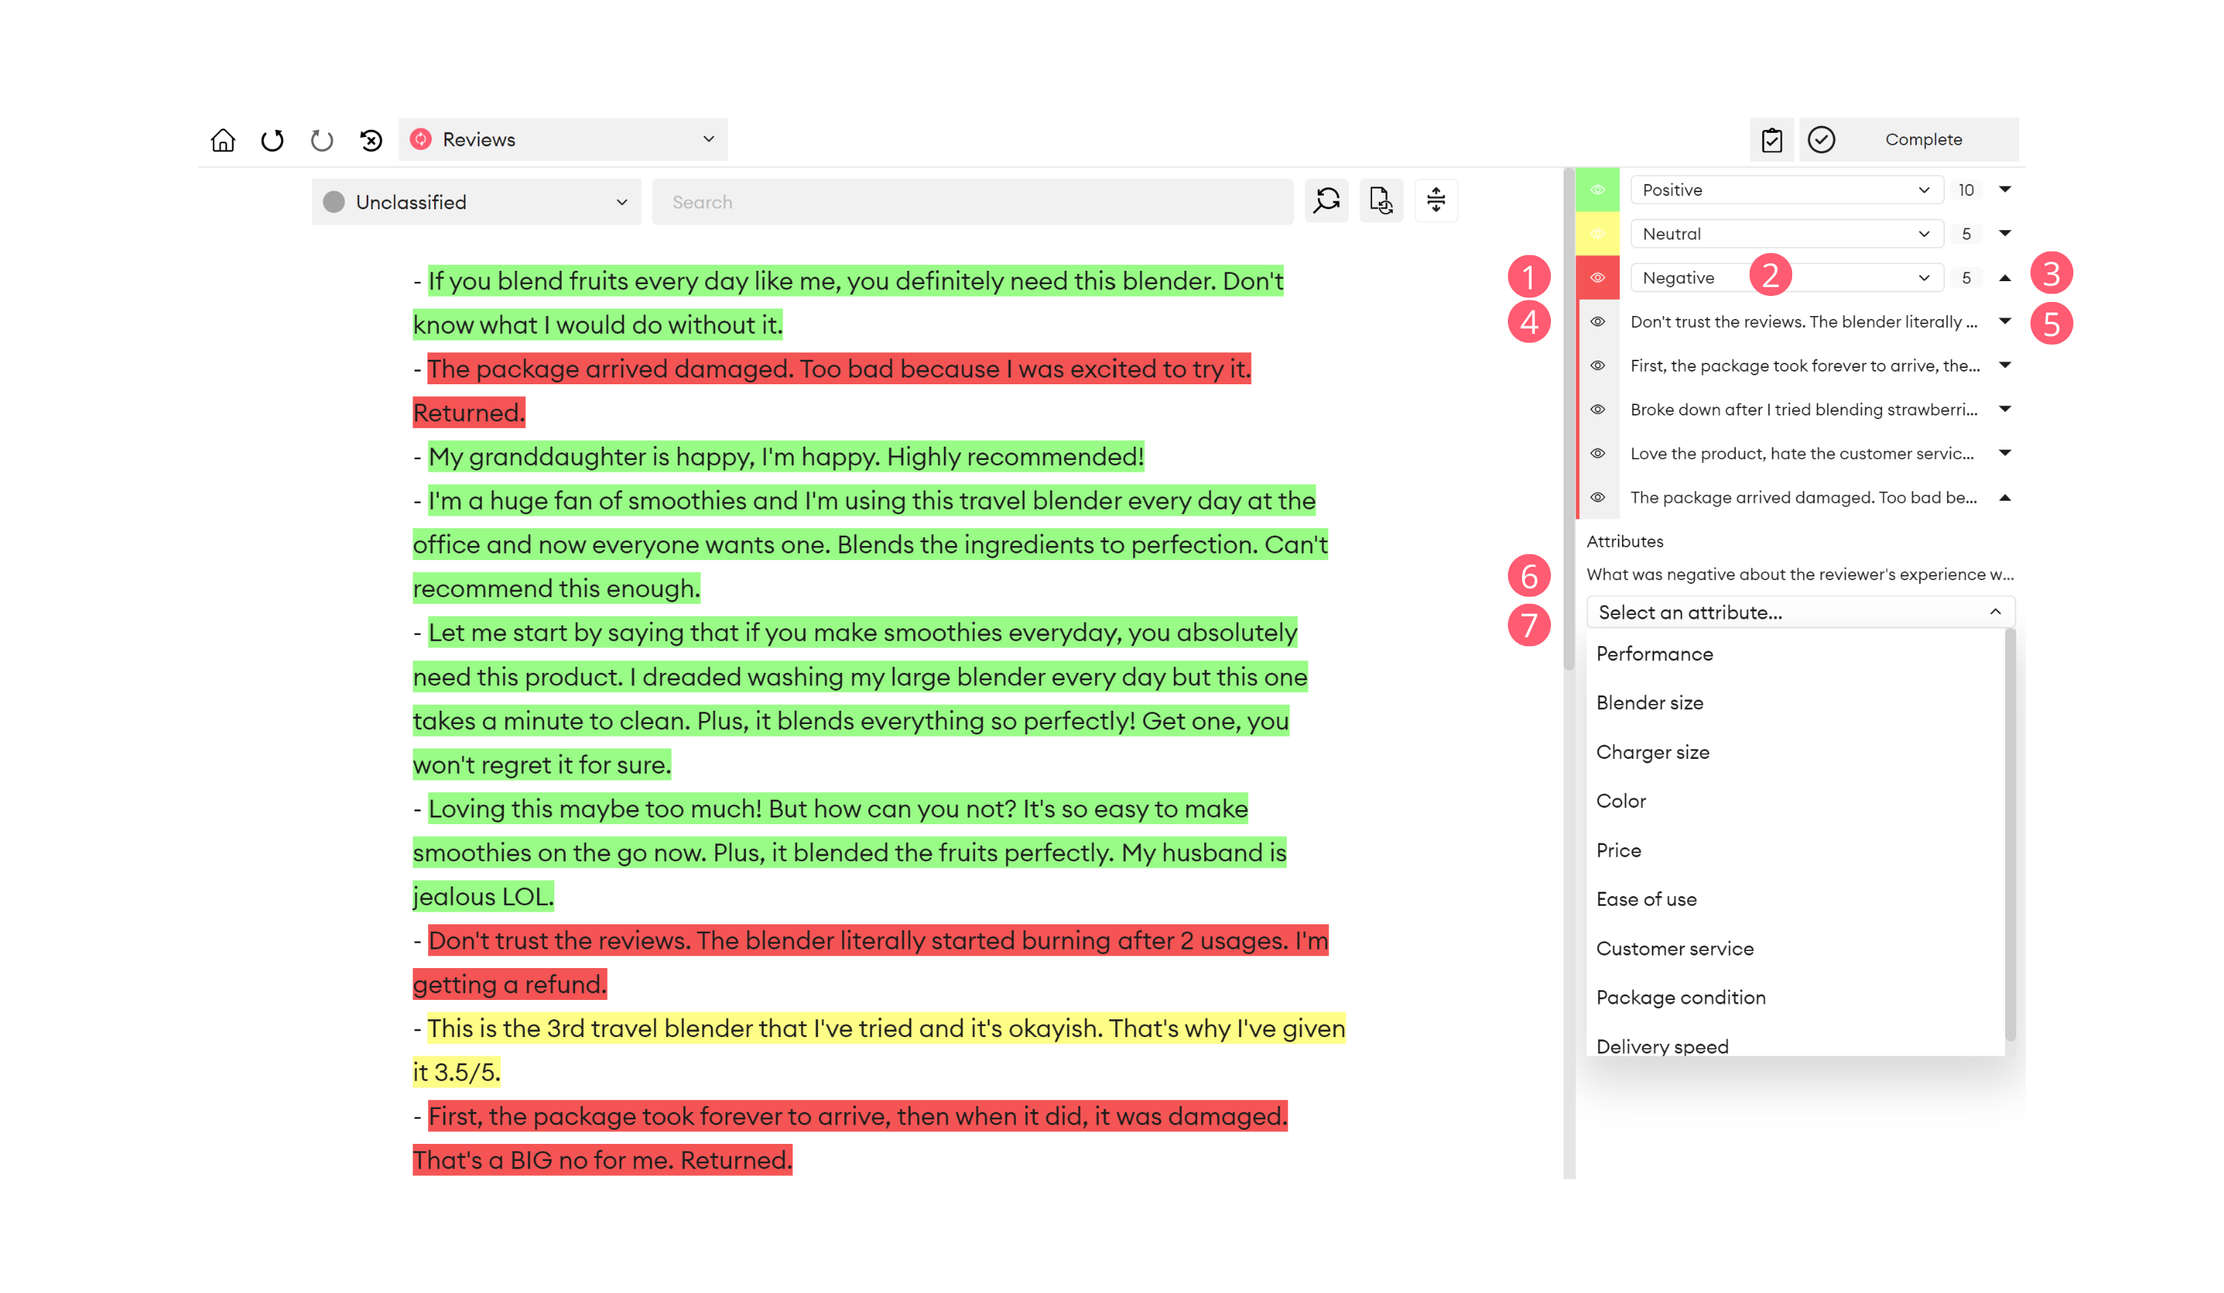This screenshot has width=2224, height=1293.
Task: Toggle eye for "The package arrived damaged" entry
Action: [x=1598, y=498]
